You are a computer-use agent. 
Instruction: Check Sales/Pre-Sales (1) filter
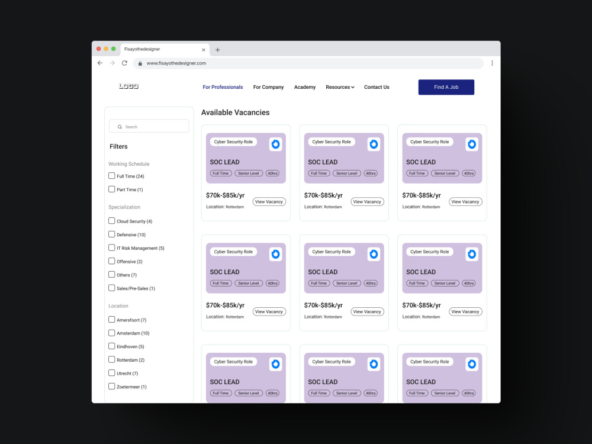click(x=112, y=288)
